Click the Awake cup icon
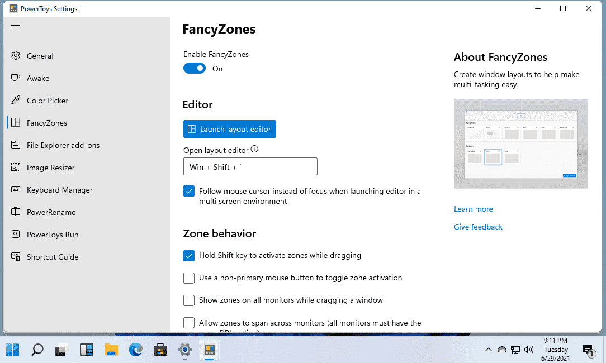This screenshot has width=606, height=363. 16,78
